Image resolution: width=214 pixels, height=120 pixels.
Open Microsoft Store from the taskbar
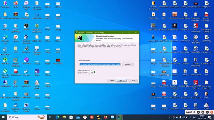tap(71, 117)
